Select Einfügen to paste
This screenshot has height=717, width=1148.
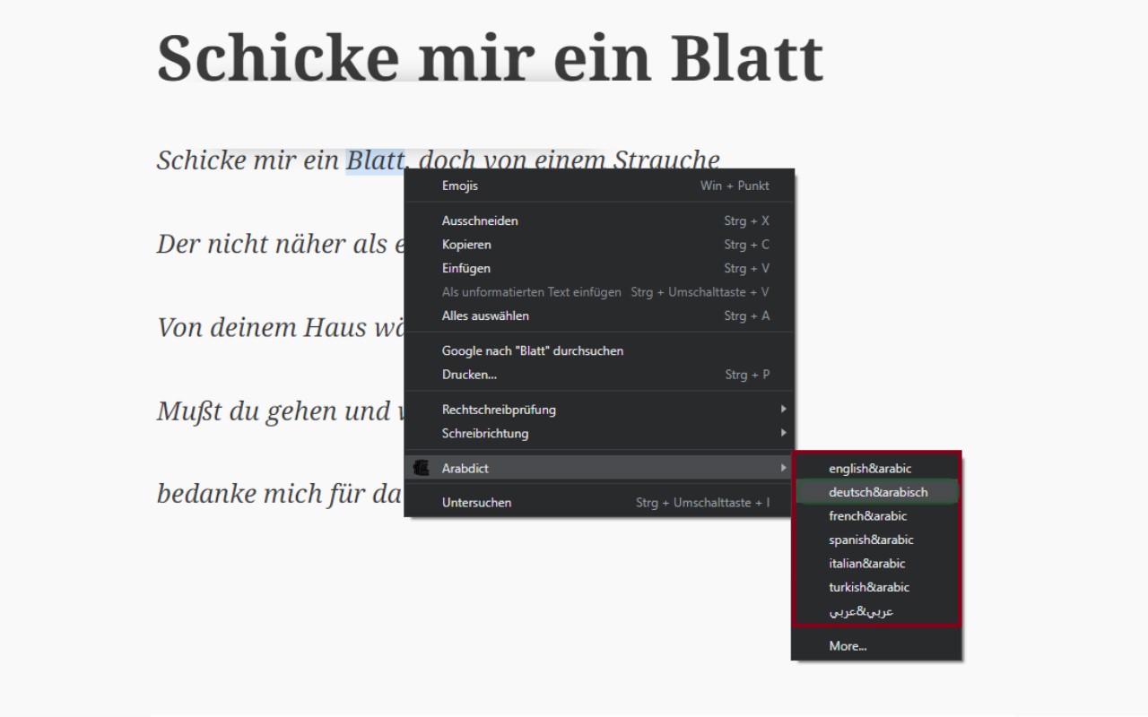point(466,268)
